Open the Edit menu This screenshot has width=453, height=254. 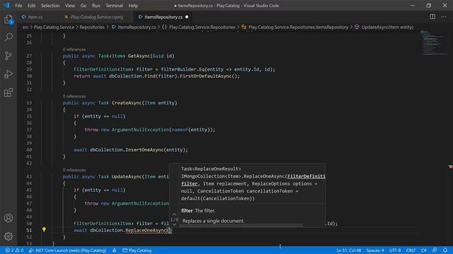[x=31, y=6]
